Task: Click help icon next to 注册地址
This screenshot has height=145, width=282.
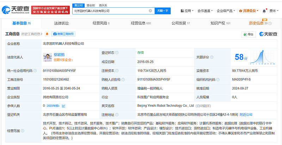Action: tap(117, 115)
